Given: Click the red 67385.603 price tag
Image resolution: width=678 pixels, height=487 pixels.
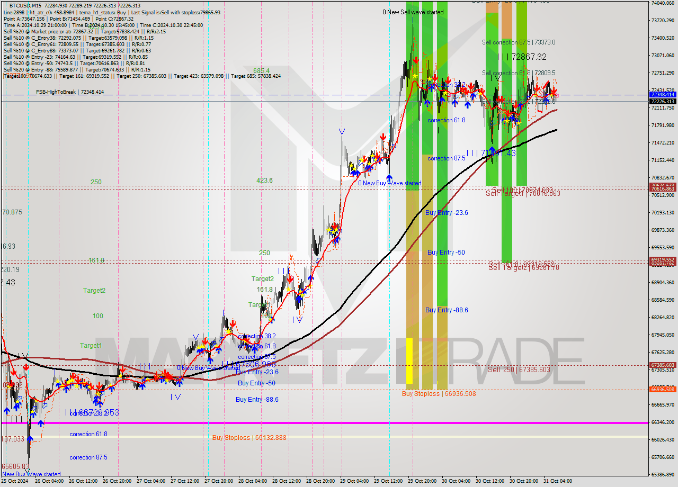Looking at the screenshot, I should (663, 365).
